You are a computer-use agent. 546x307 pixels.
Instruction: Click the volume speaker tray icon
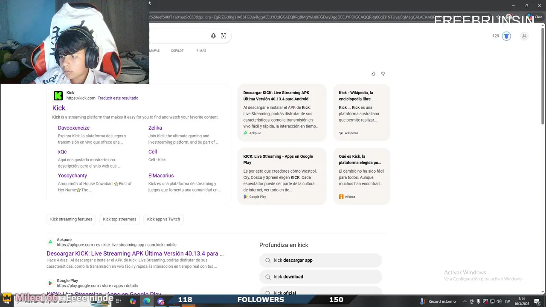(499, 301)
